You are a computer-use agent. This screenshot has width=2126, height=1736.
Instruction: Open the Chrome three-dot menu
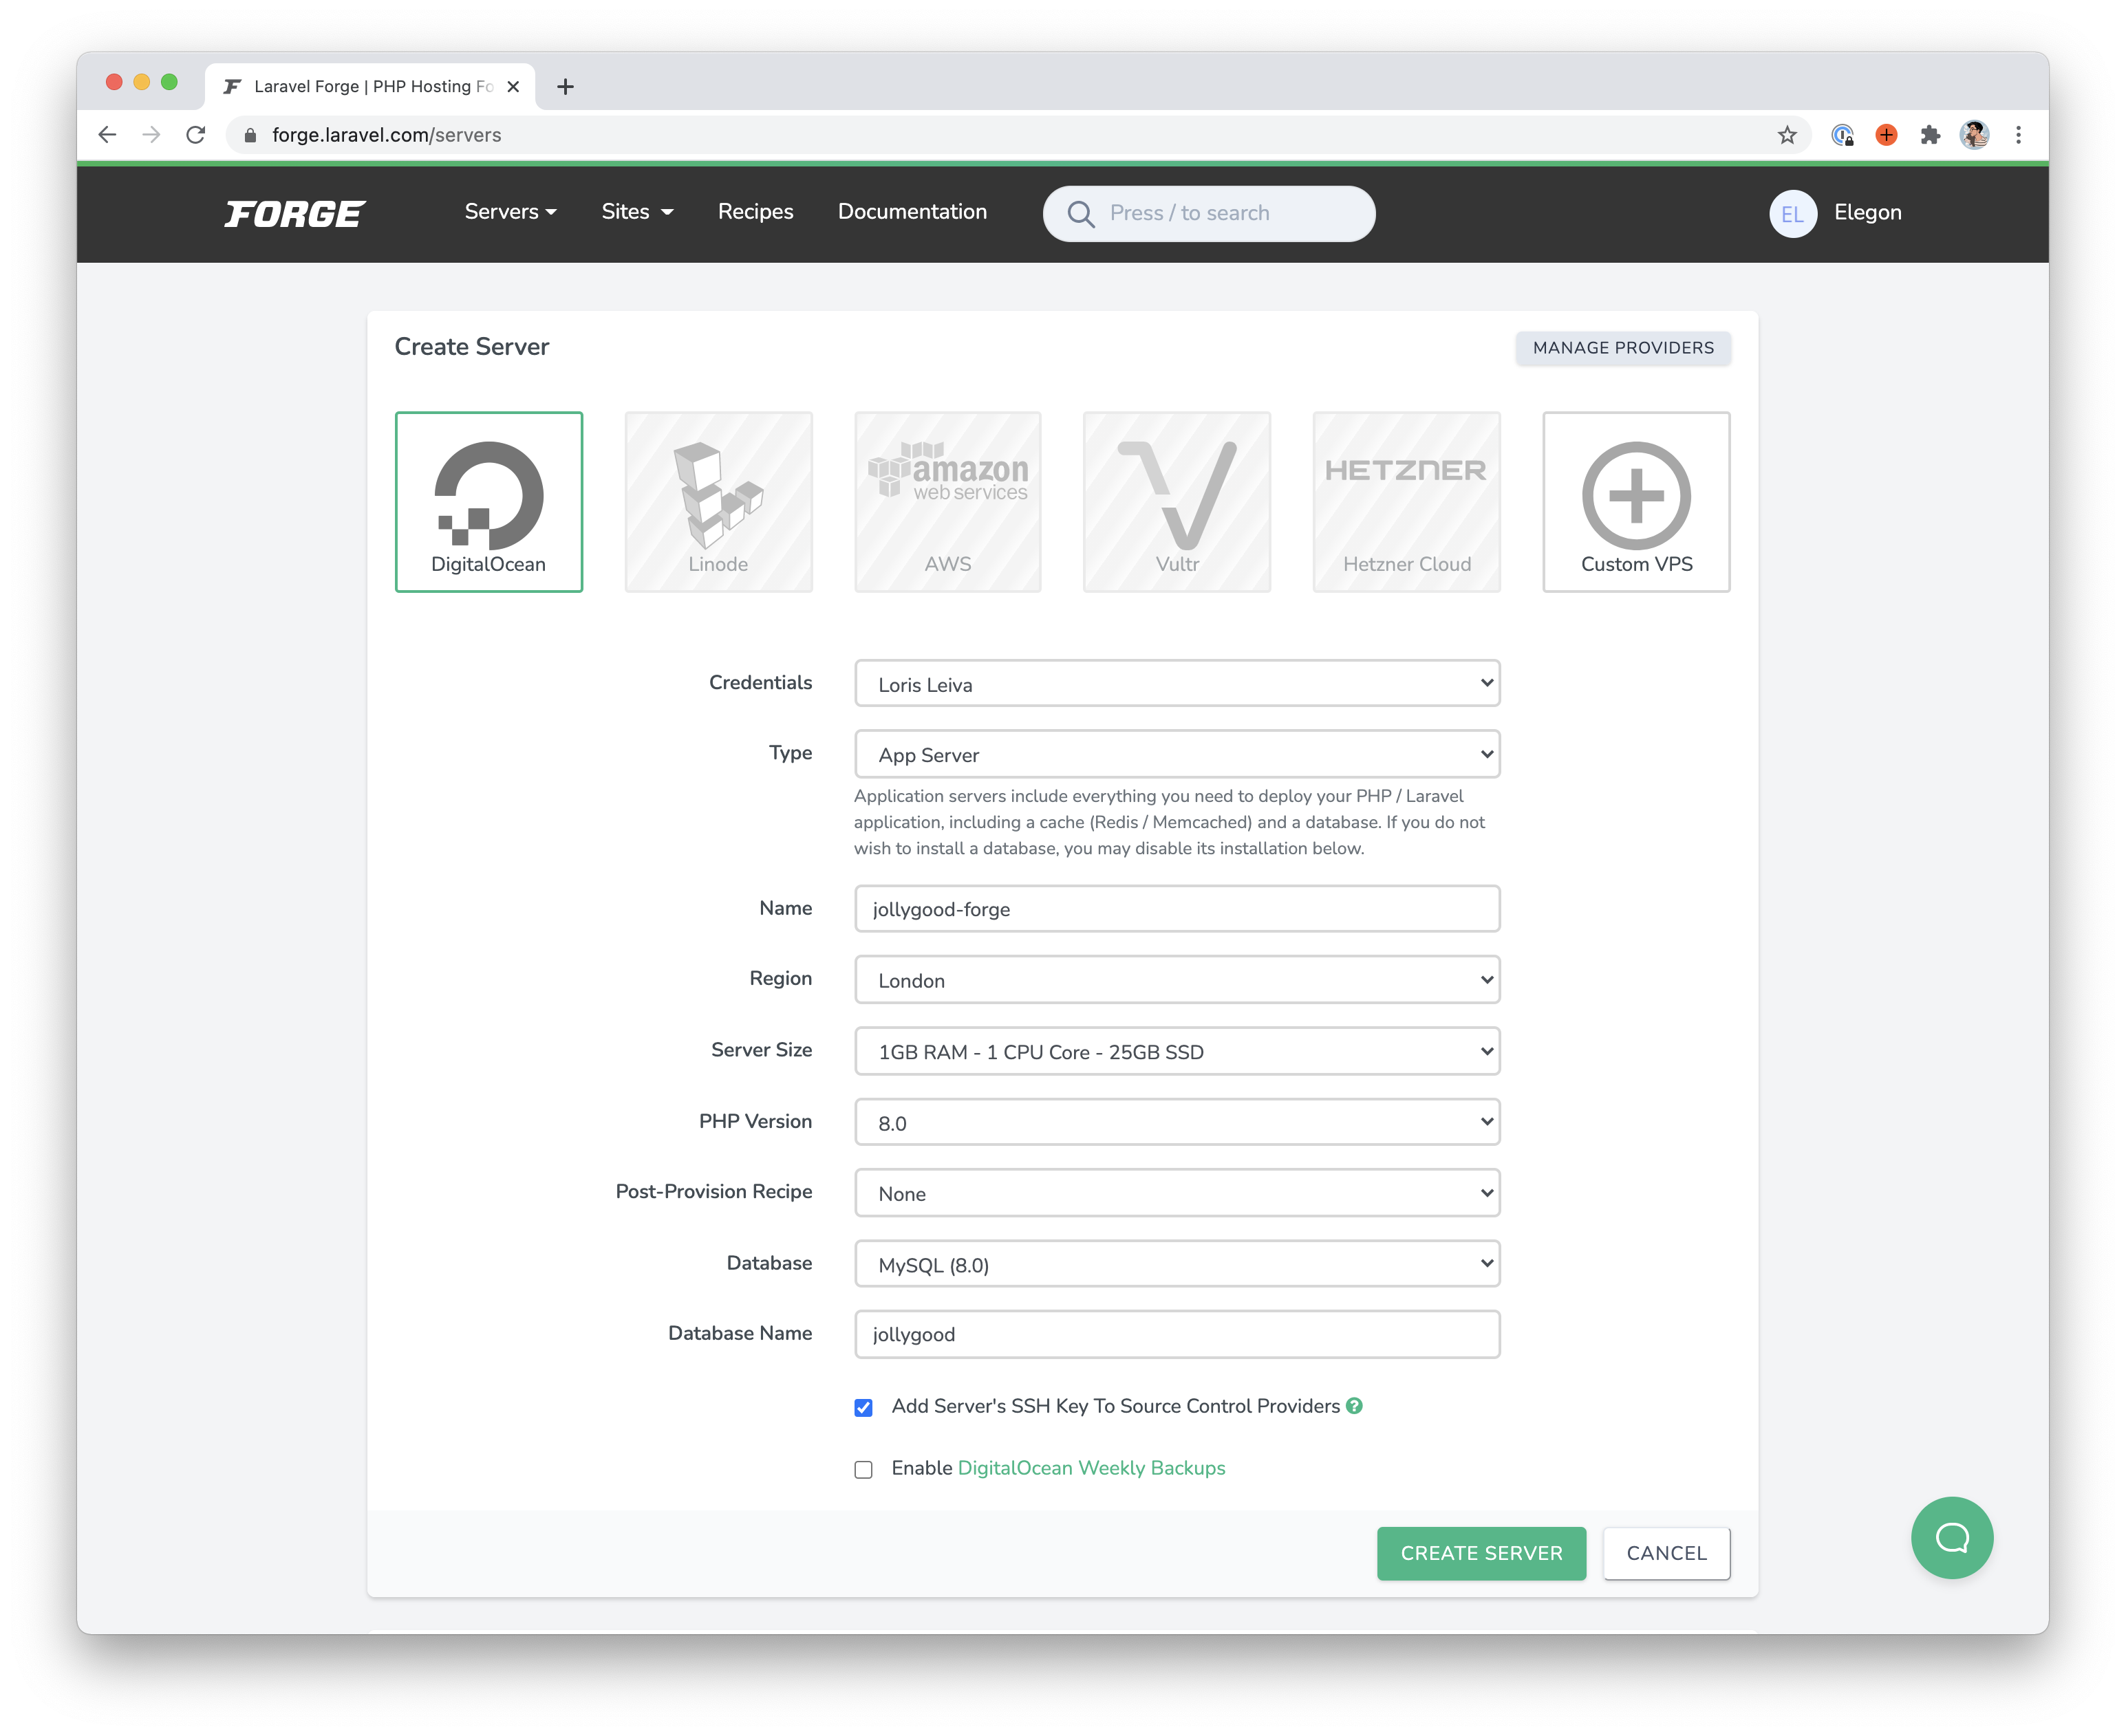(2018, 135)
